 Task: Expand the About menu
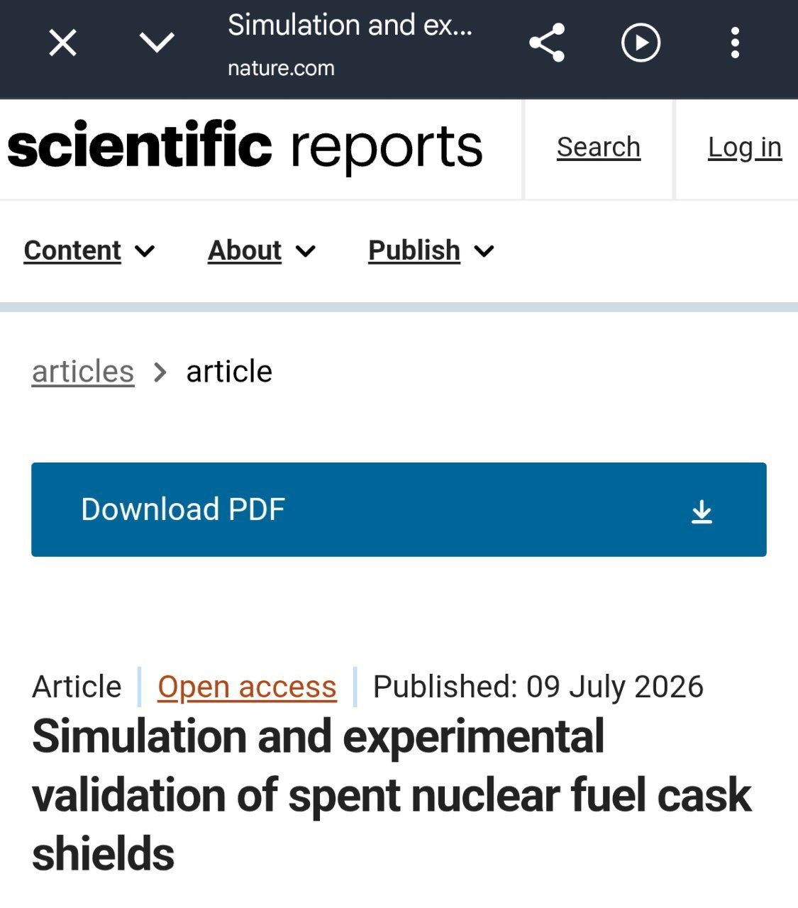(262, 250)
